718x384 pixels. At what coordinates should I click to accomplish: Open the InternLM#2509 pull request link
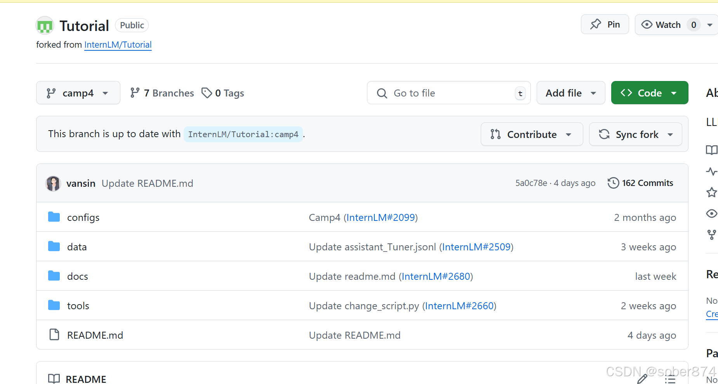tap(476, 247)
